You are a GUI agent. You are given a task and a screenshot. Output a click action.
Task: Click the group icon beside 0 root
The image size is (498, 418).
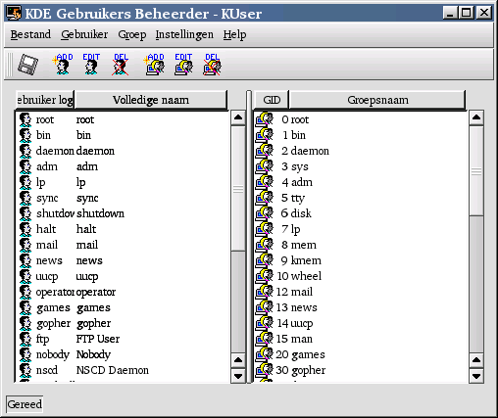[x=264, y=119]
